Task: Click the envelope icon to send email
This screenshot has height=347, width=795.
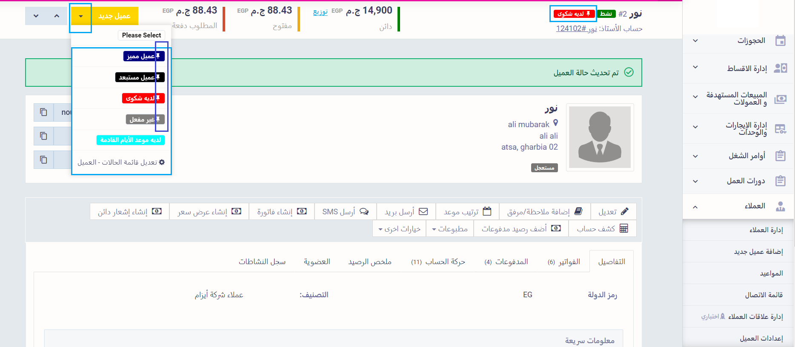Action: click(x=423, y=211)
